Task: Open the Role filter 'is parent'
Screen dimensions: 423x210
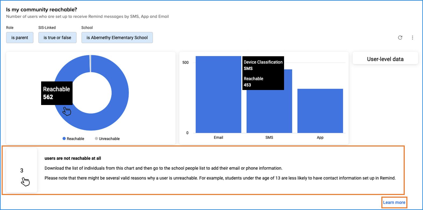Action: [x=20, y=37]
